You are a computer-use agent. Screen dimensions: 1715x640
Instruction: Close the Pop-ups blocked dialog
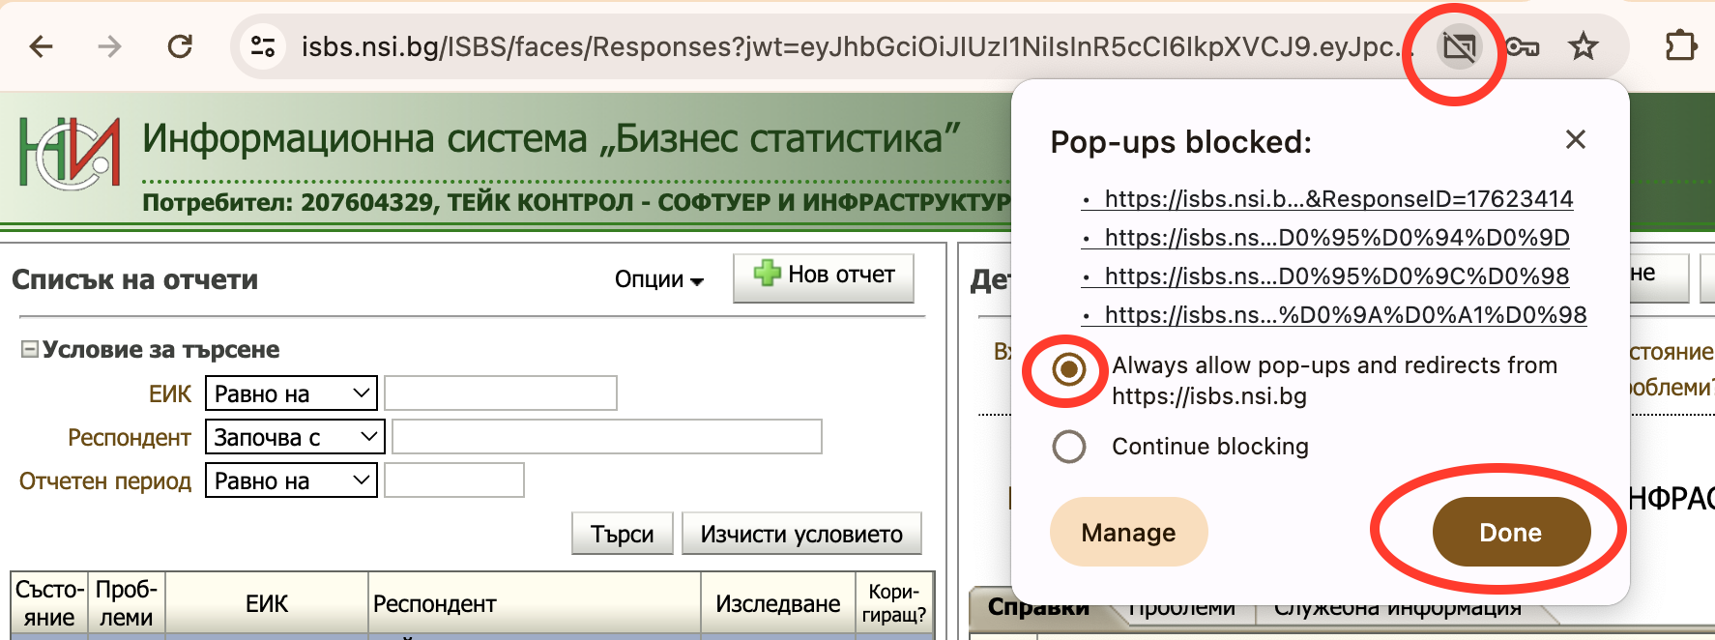click(1576, 140)
